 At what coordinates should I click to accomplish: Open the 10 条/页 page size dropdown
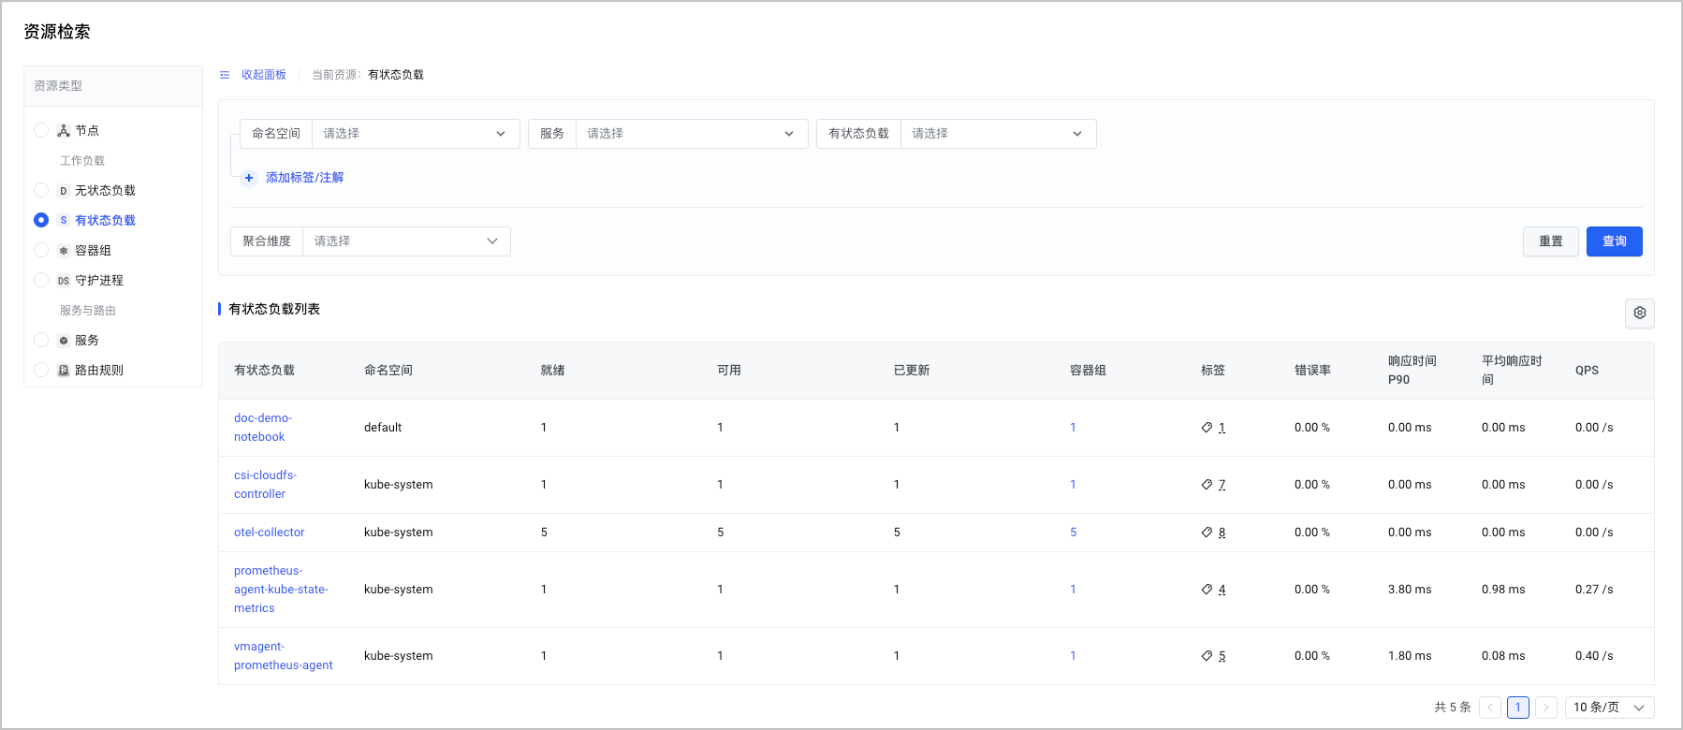coord(1609,708)
